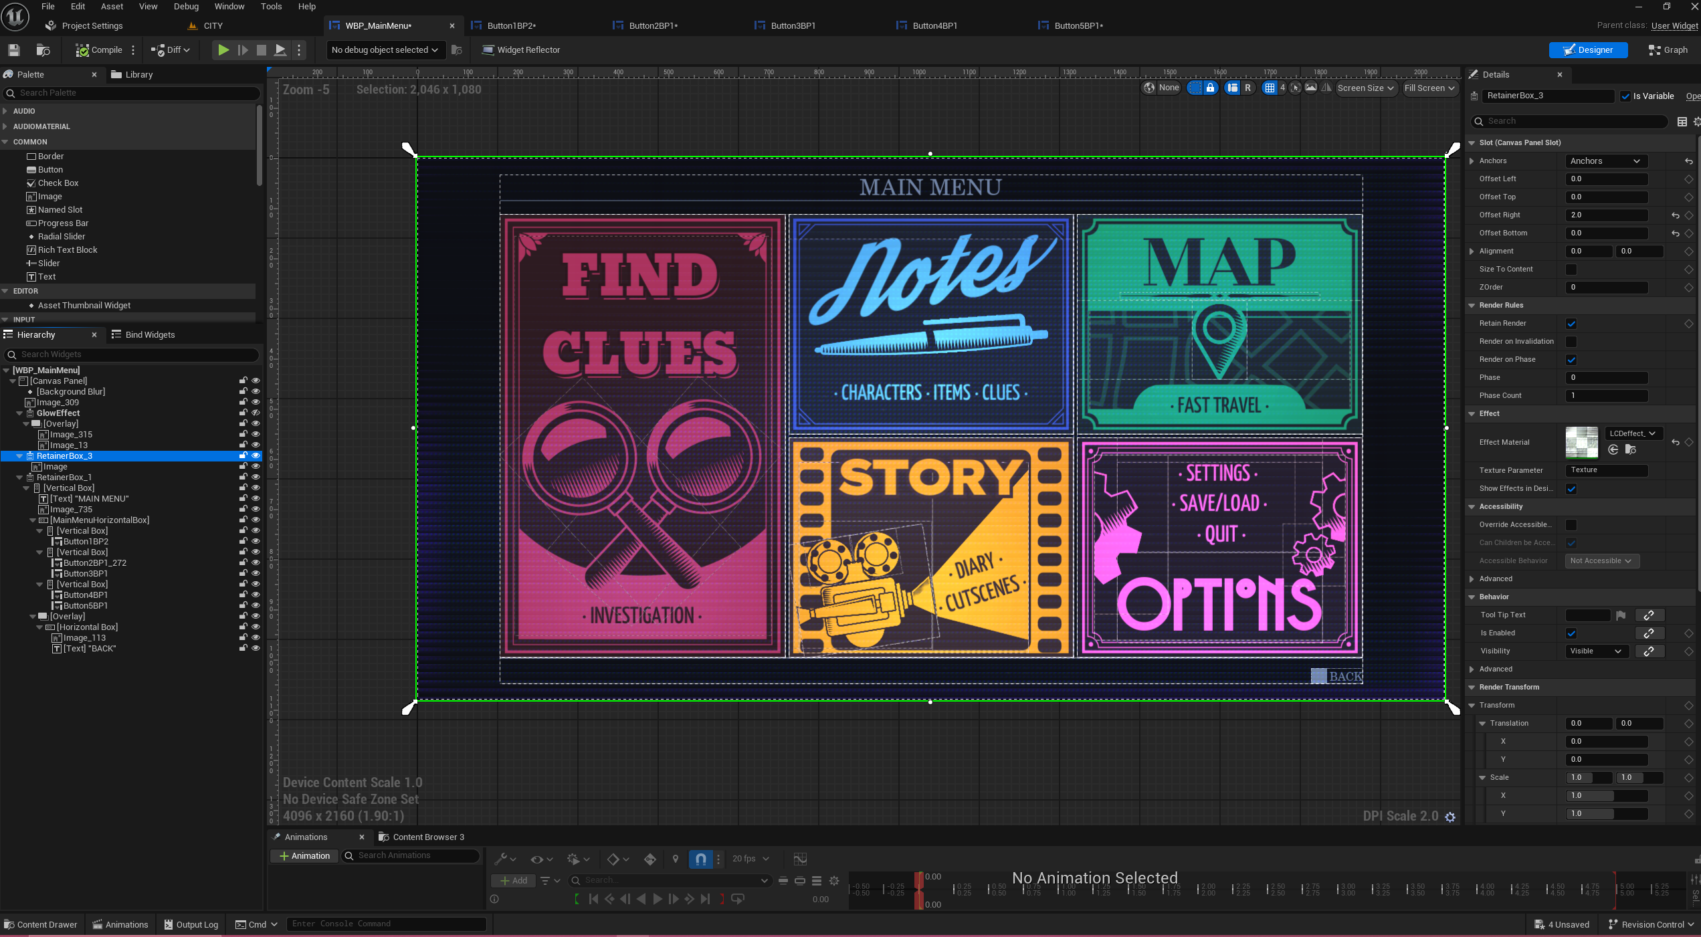Click the zoom-to-fit selection icon

tap(1296, 88)
